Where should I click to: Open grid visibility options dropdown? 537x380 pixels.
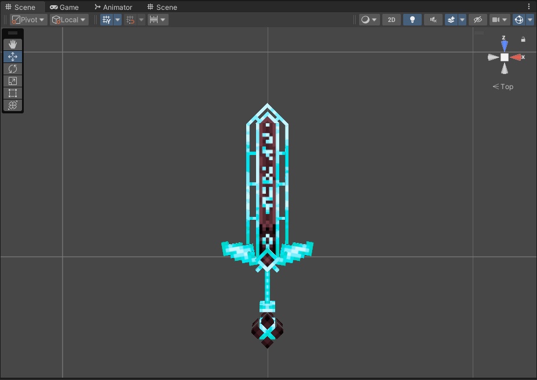pos(118,20)
